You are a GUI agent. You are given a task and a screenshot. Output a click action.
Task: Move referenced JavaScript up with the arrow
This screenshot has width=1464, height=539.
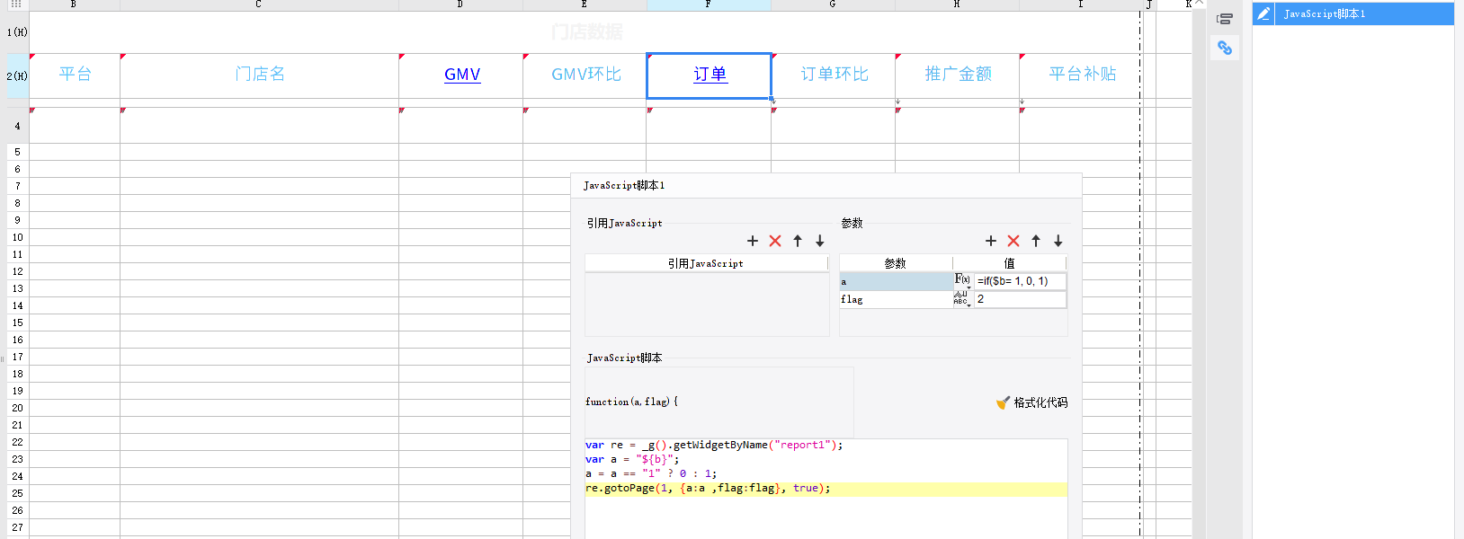click(798, 241)
